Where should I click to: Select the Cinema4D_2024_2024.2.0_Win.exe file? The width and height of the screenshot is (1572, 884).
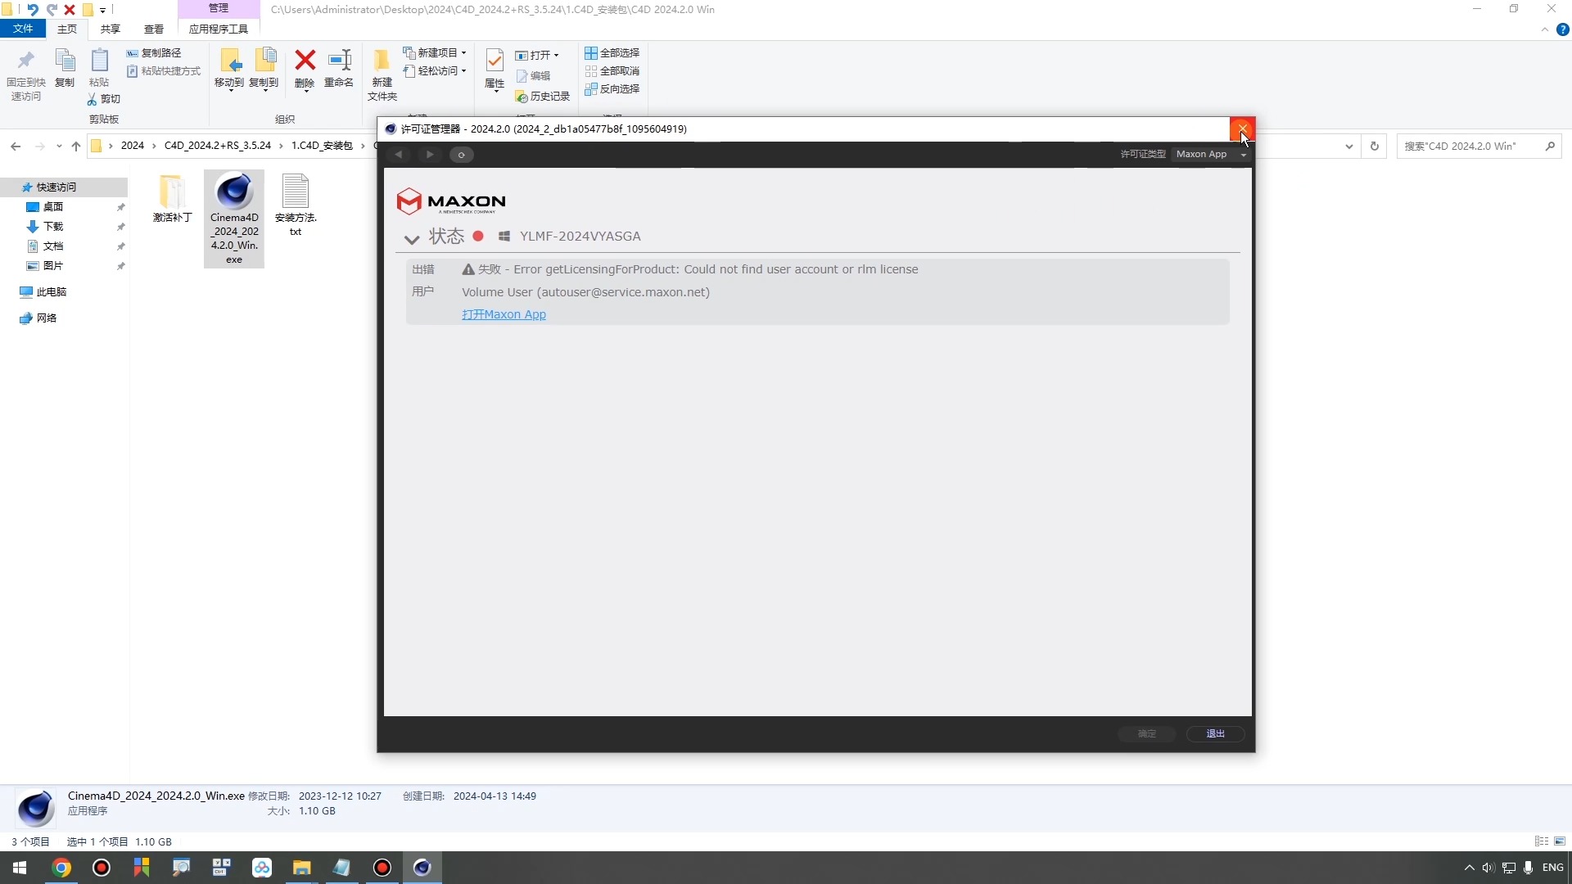pyautogui.click(x=234, y=219)
